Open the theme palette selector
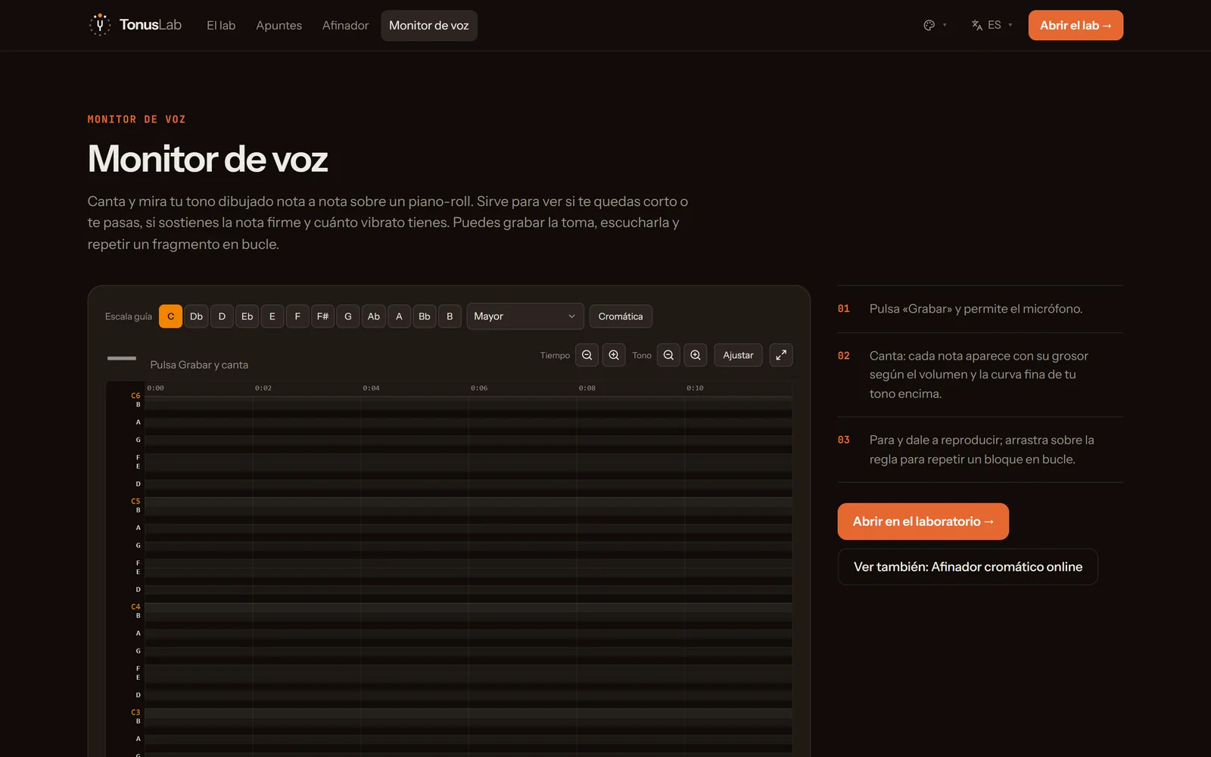The height and width of the screenshot is (757, 1211). pos(935,25)
